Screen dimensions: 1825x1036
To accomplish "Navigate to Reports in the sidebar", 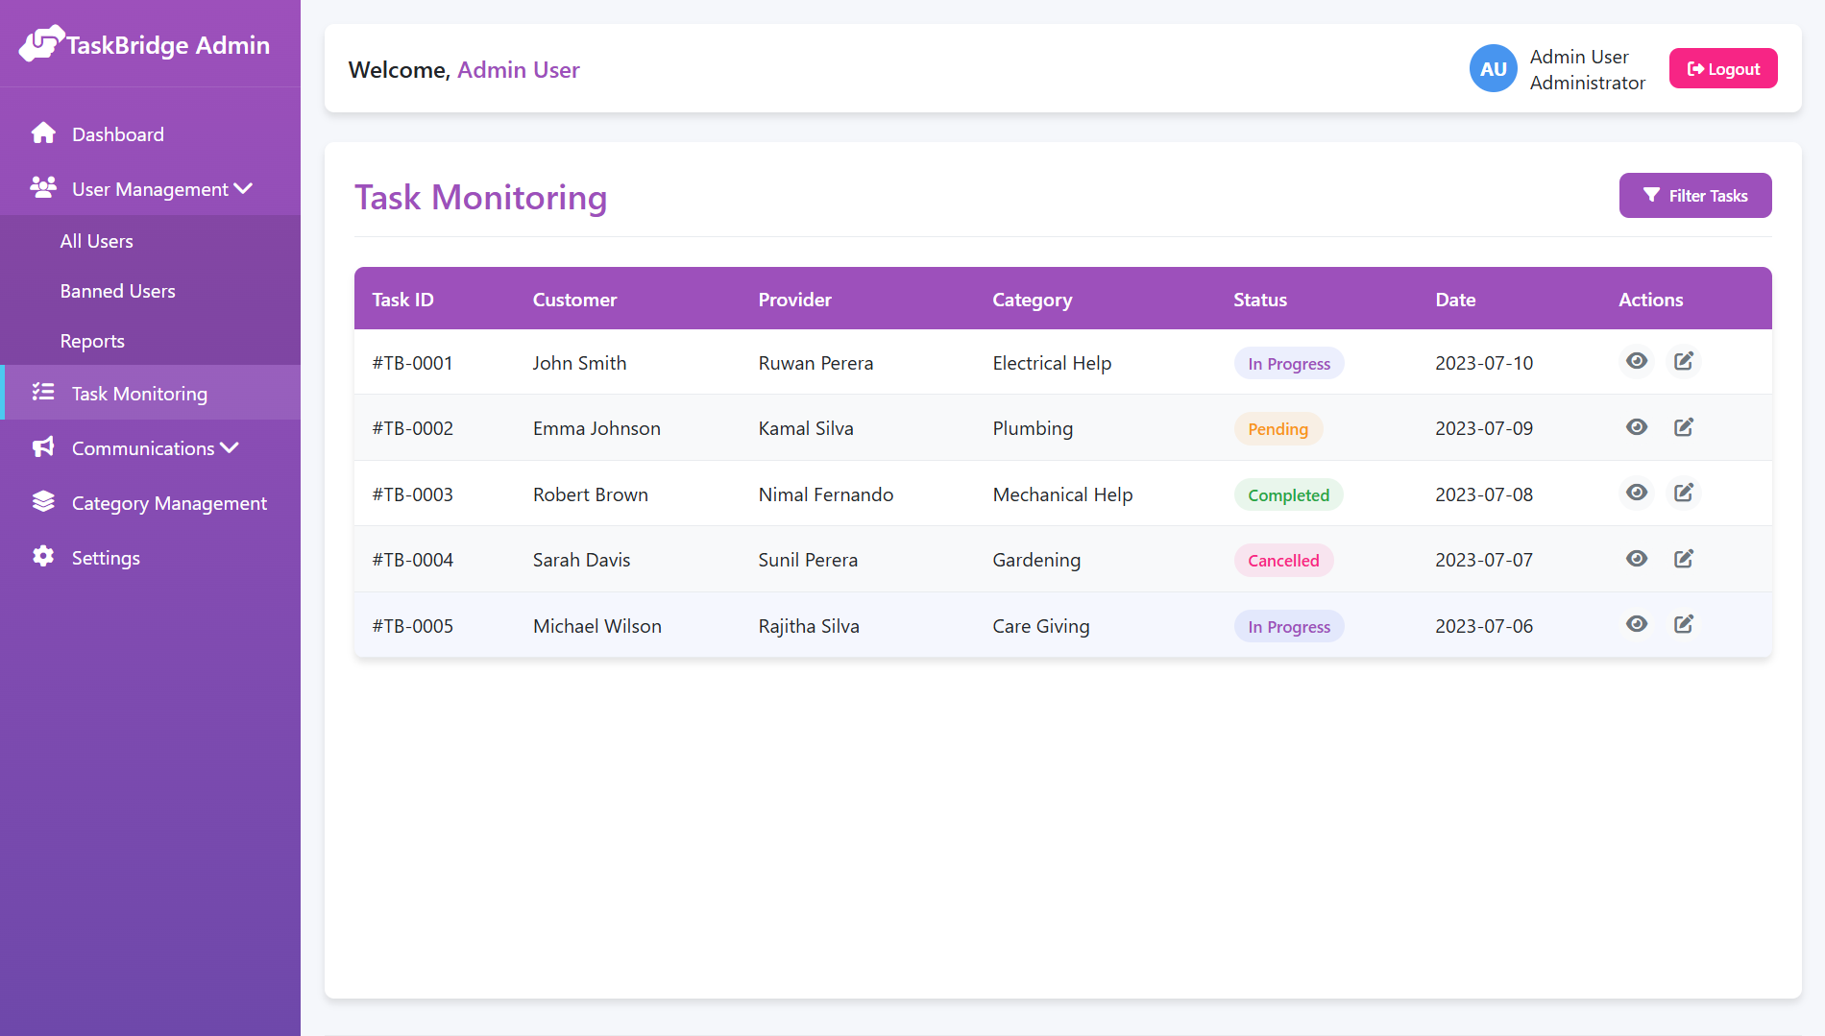I will pos(92,340).
